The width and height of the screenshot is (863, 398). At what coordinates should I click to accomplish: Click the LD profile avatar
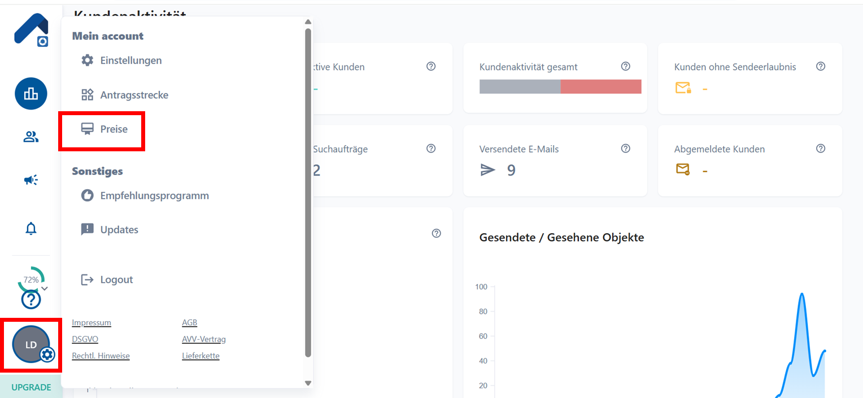point(31,345)
